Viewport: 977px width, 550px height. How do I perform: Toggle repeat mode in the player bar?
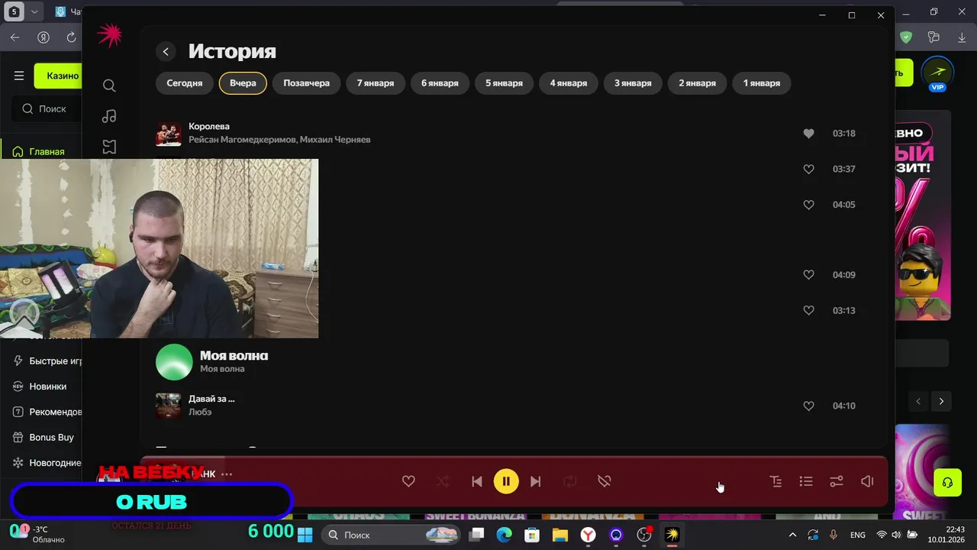[x=569, y=481]
